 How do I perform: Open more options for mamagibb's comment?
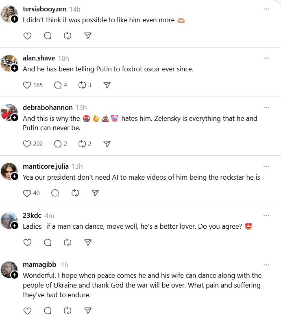pyautogui.click(x=266, y=265)
